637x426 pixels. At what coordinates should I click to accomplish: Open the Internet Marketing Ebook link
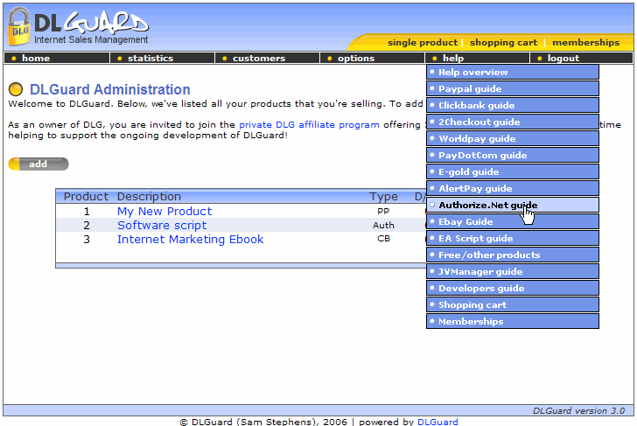pyautogui.click(x=190, y=240)
